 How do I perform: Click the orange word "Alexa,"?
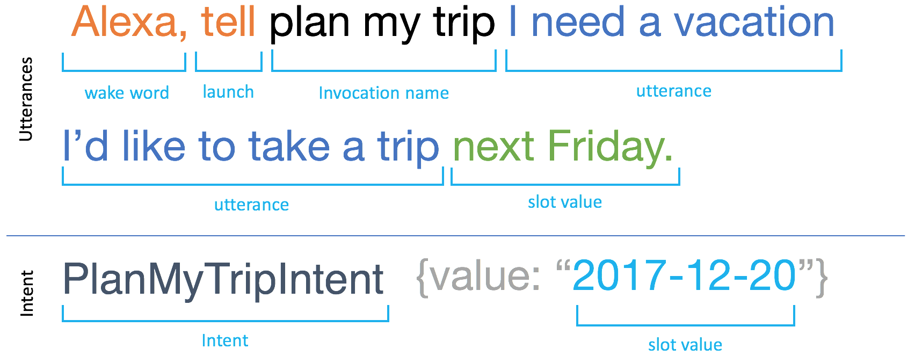(x=129, y=23)
